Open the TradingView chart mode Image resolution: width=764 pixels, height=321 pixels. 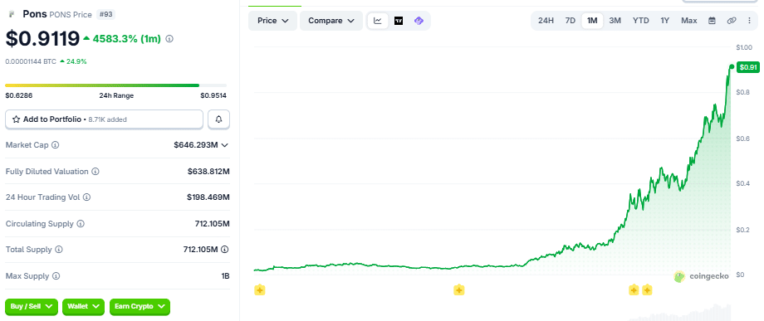pos(399,21)
